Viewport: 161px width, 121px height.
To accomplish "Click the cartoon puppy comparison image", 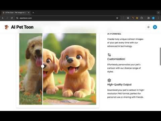I will tap(58, 69).
